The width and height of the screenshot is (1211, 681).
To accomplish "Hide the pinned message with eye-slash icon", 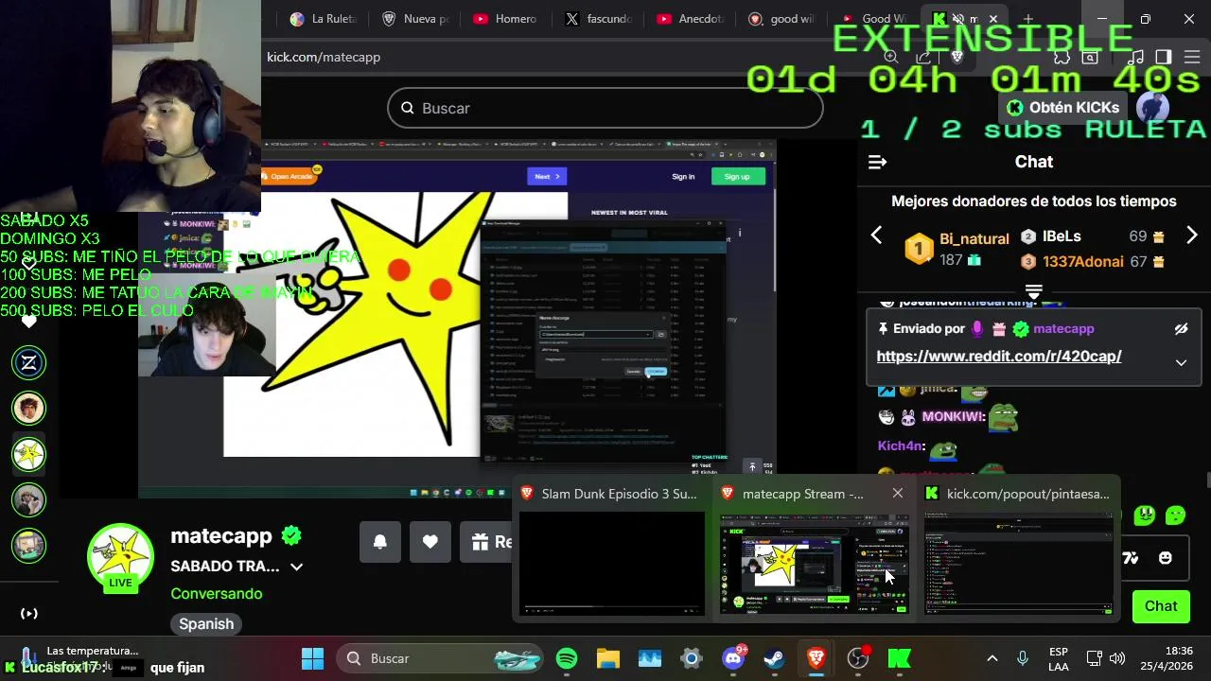I will point(1181,329).
